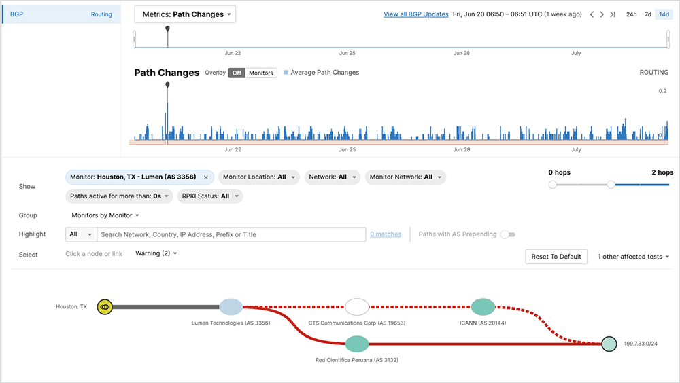The image size is (680, 383).
Task: Click the 0 hops slider handle
Action: [552, 185]
